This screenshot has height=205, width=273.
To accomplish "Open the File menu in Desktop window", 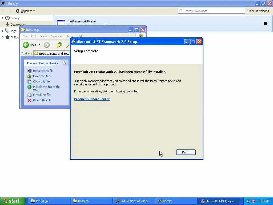I will 25,36.
